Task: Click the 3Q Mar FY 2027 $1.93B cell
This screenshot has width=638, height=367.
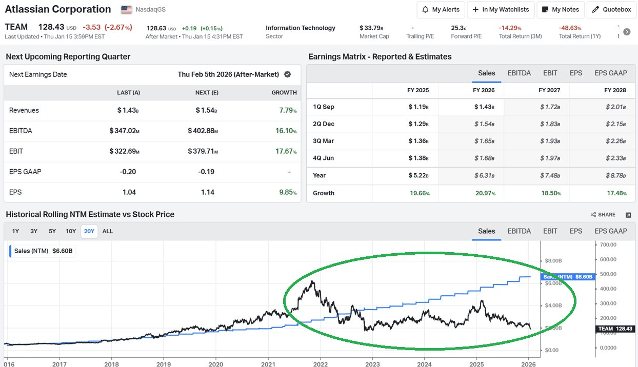Action: click(550, 141)
